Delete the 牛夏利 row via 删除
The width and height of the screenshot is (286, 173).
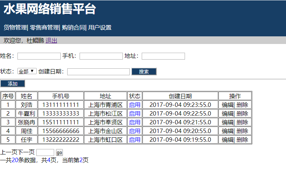coord(242,113)
